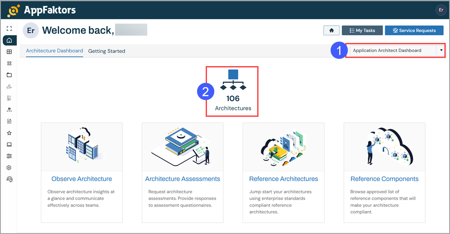Open the Home icon in left sidebar

click(9, 40)
